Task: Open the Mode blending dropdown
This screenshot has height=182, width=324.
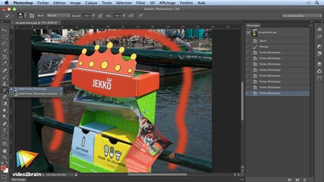Action: 58,16
